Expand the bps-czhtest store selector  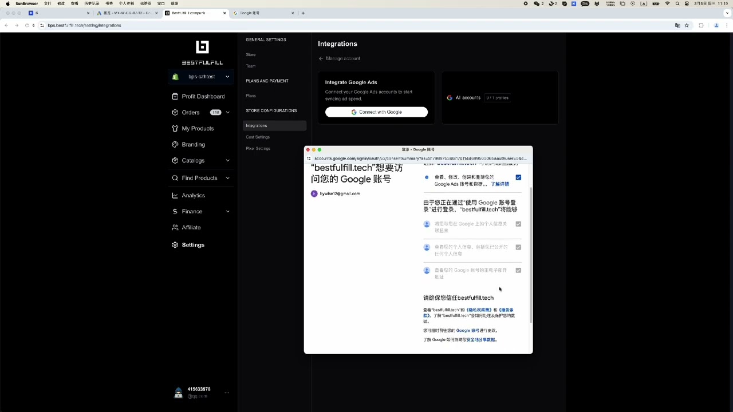click(202, 77)
